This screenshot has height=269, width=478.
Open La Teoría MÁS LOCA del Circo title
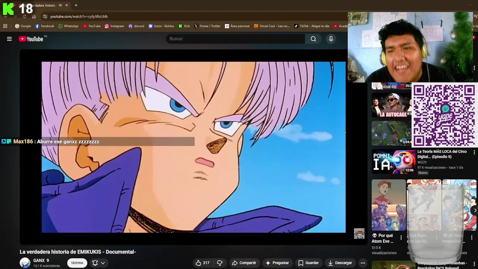(x=442, y=154)
